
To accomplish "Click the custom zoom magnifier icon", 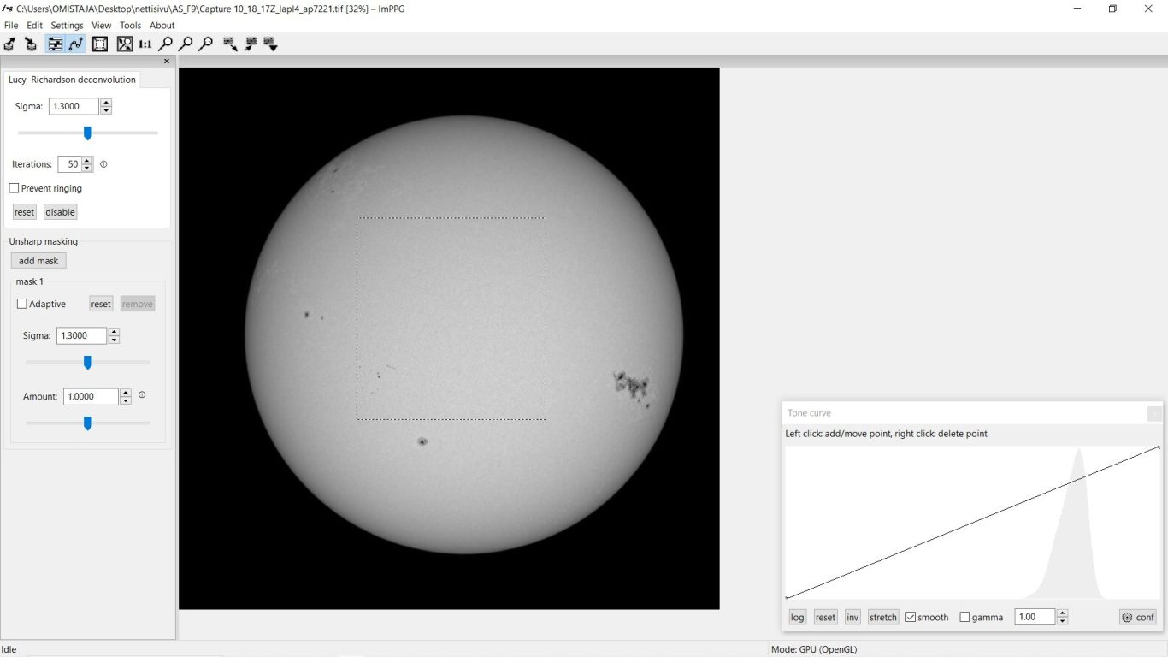I will [x=205, y=44].
